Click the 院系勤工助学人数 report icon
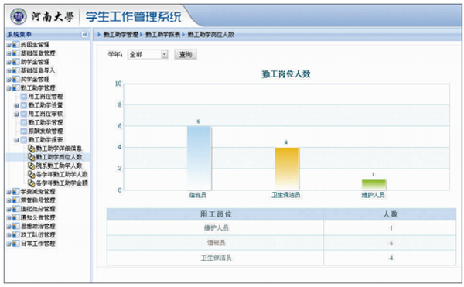464x287 pixels. tap(32, 166)
